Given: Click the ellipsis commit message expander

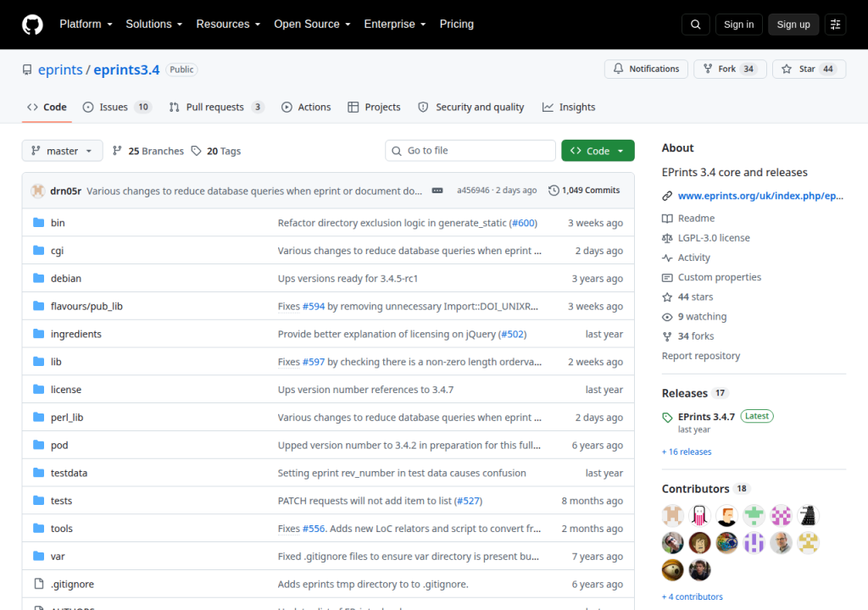Looking at the screenshot, I should click(x=437, y=191).
